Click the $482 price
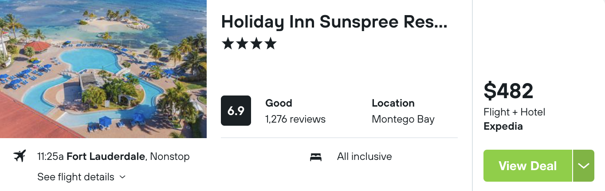 508,91
